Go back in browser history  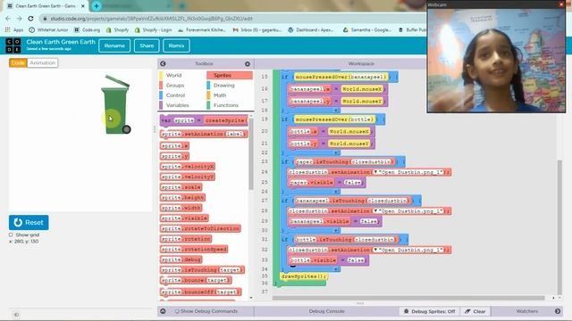8,18
